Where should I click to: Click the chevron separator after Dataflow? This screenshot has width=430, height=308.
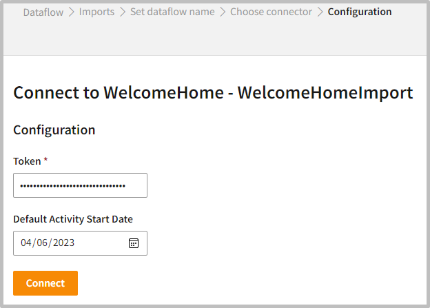[x=71, y=12]
